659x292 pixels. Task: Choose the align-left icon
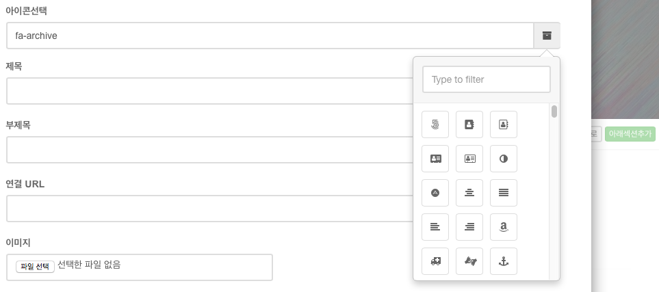(435, 227)
